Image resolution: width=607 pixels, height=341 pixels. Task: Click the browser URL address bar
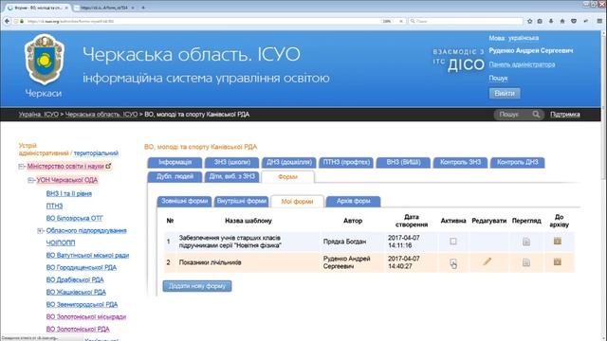coord(201,21)
